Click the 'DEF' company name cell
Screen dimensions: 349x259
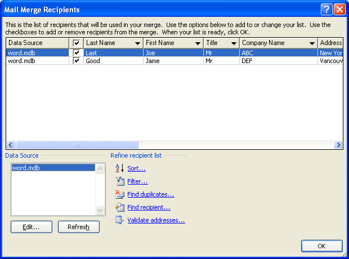tap(279, 61)
